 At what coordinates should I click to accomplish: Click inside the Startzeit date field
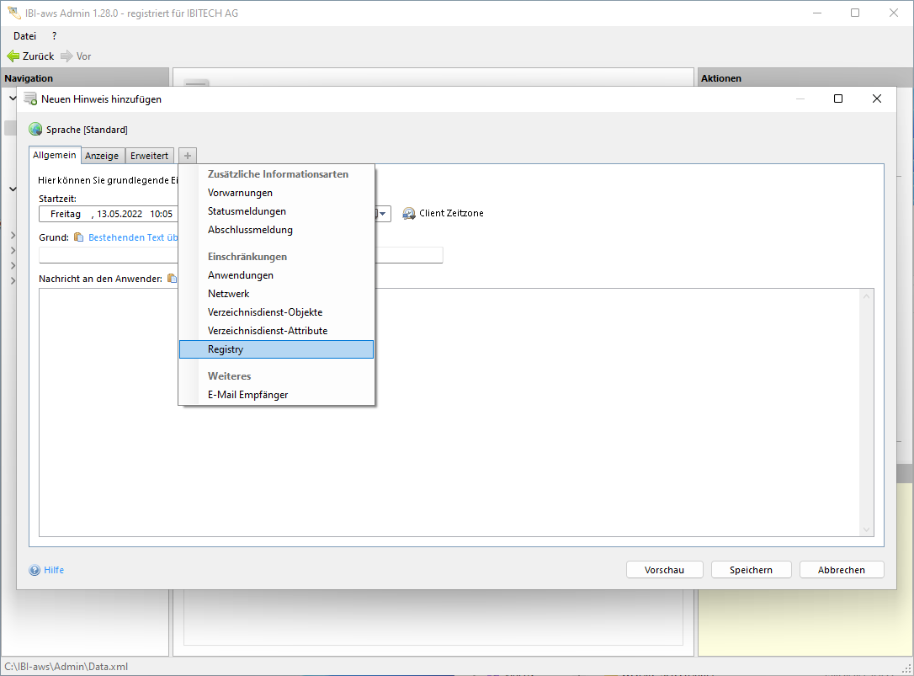(x=109, y=214)
